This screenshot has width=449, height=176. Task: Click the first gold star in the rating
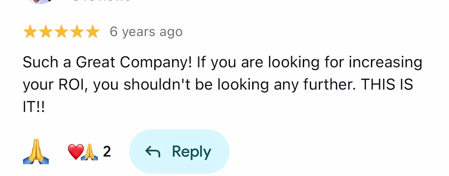coord(30,32)
